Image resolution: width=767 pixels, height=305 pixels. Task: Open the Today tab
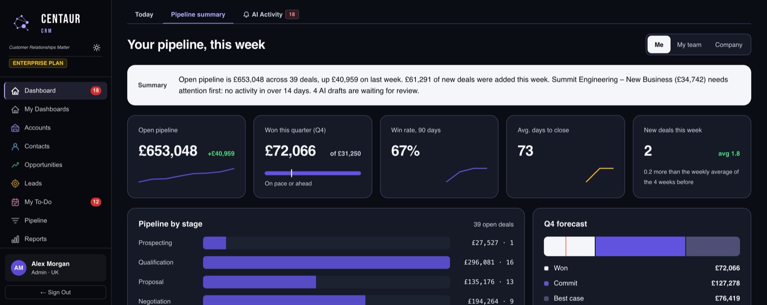(x=144, y=14)
